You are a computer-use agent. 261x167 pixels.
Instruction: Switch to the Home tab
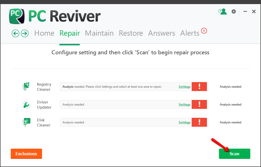(x=44, y=33)
